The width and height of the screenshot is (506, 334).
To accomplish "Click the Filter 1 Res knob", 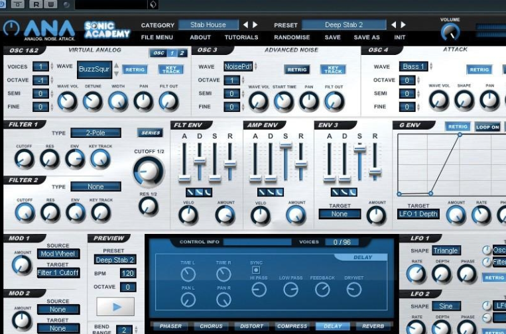I will [50, 158].
